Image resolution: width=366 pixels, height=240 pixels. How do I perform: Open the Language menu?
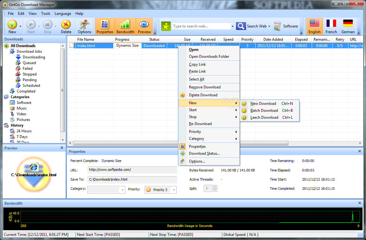(x=63, y=14)
